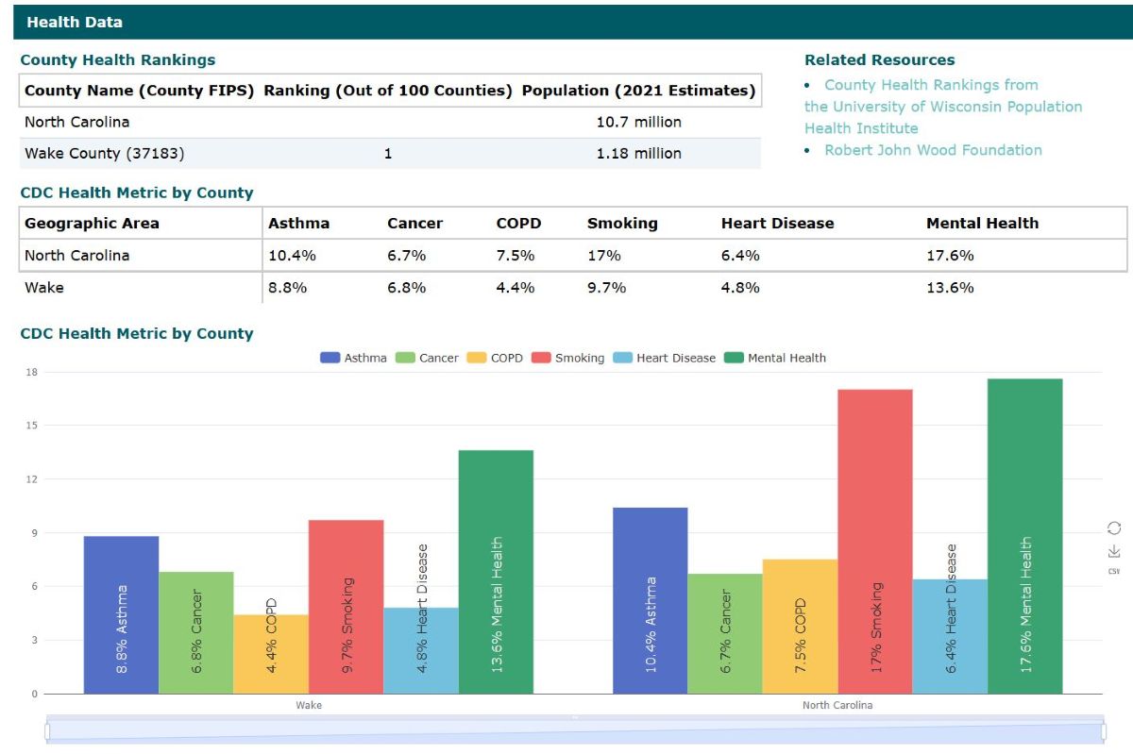Toggle Mental Health legend item
The height and width of the screenshot is (754, 1133).
775,358
